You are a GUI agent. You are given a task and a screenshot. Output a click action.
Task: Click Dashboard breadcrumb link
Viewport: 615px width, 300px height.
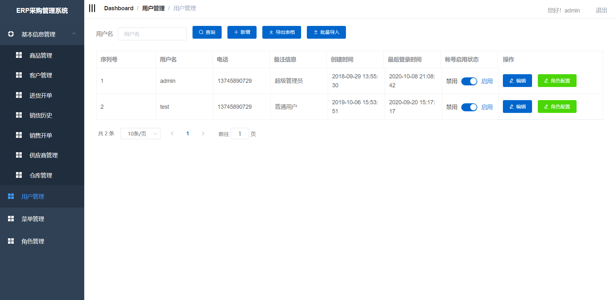pos(119,8)
